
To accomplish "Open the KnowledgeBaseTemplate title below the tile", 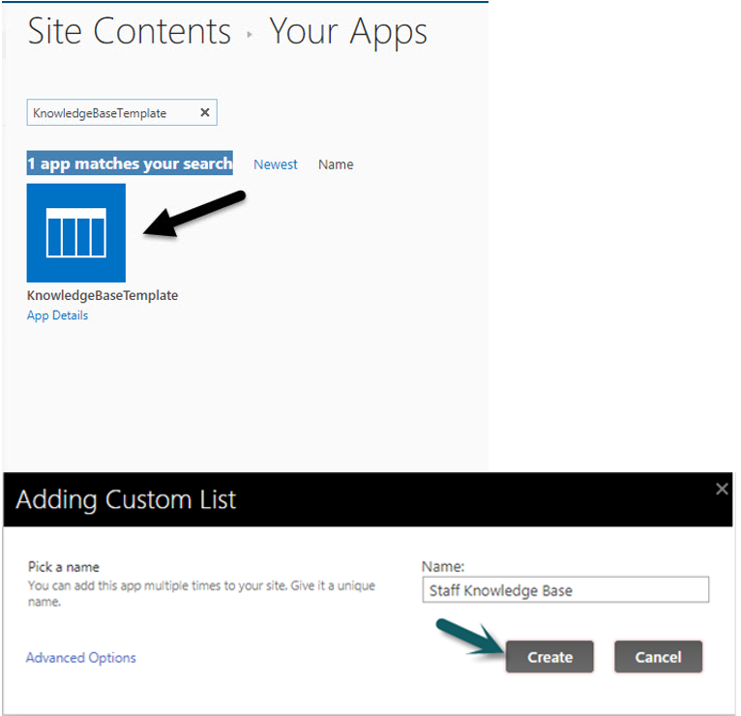I will coord(103,295).
